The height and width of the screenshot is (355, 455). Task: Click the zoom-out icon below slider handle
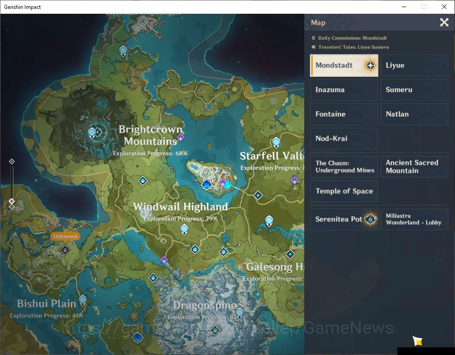(12, 207)
